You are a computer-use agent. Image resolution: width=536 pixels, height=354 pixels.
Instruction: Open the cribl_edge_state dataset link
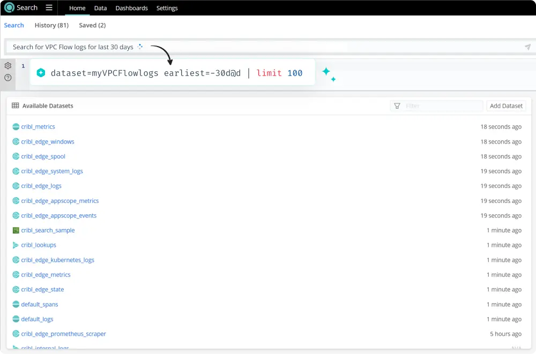pos(42,289)
